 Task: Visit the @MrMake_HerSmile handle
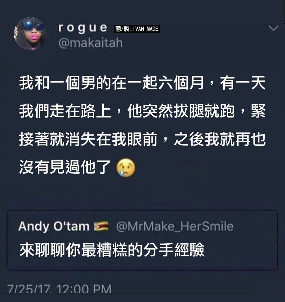click(175, 226)
